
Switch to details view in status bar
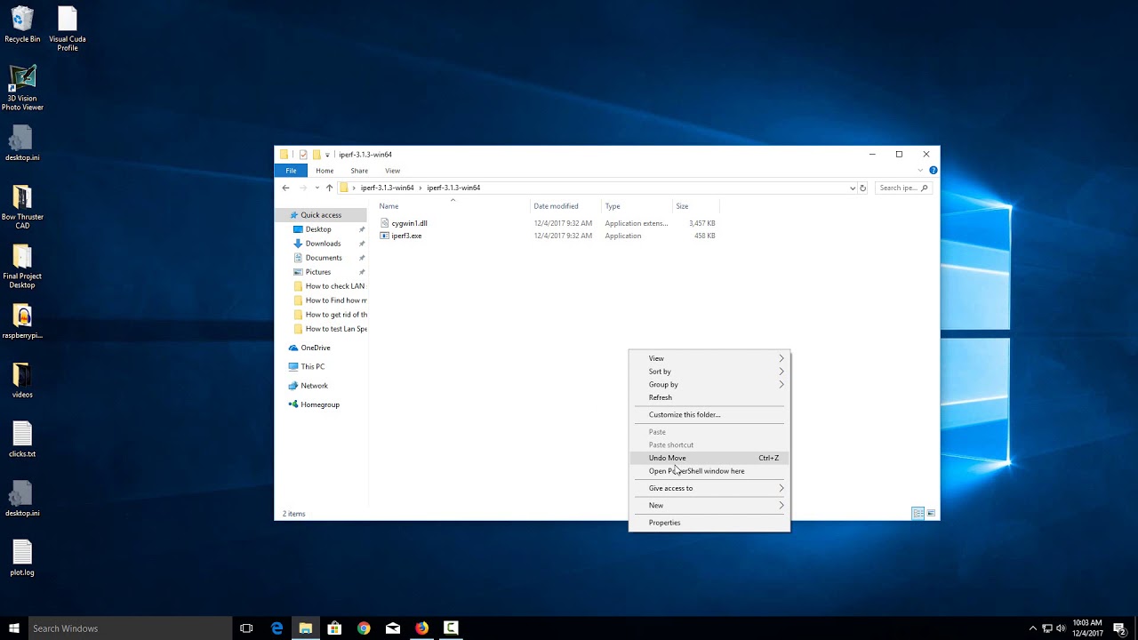pos(918,514)
